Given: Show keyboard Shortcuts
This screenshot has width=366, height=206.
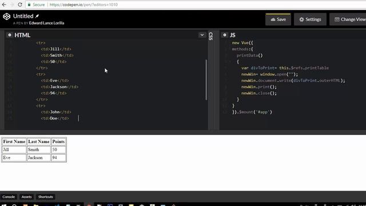Looking at the screenshot, I should tap(46, 197).
